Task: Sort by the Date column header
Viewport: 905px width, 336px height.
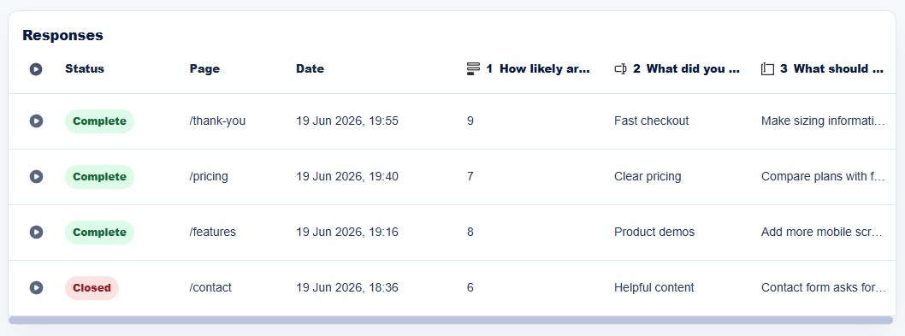Action: point(310,68)
